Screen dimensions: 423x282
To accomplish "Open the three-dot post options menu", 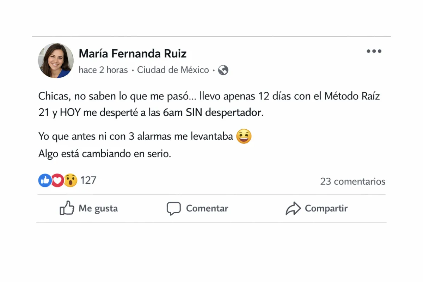I will pos(374,51).
